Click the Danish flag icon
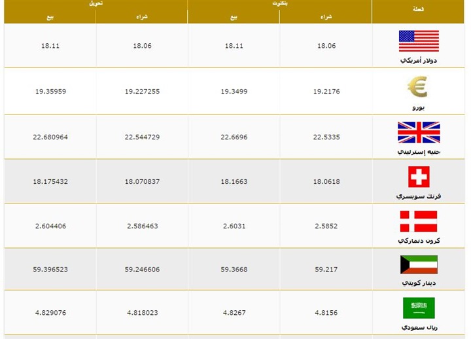Viewport: 471px width, 339px height. click(419, 221)
